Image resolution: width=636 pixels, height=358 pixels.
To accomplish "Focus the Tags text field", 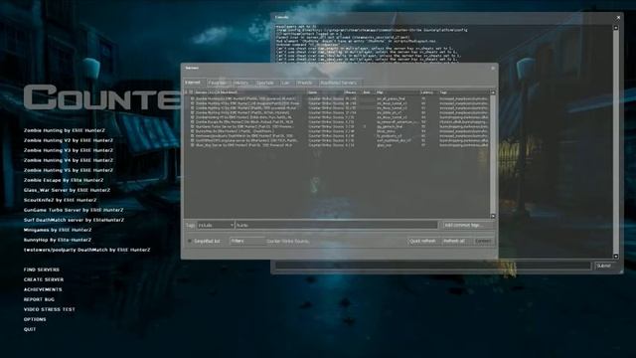I will click(337, 225).
